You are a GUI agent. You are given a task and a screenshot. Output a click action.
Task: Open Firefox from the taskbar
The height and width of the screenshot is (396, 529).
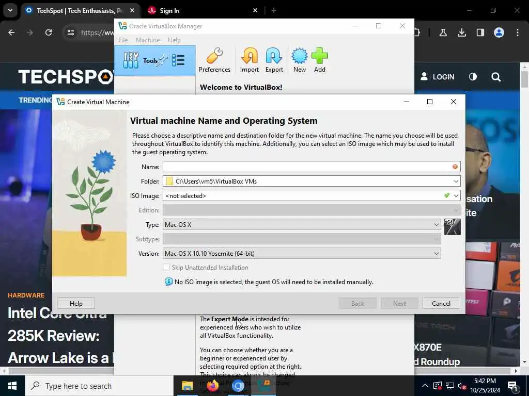tap(212, 386)
